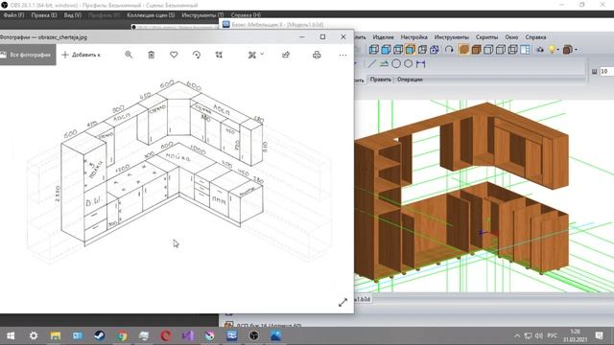Open Файл menu in OBS
The image size is (614, 345).
point(13,15)
